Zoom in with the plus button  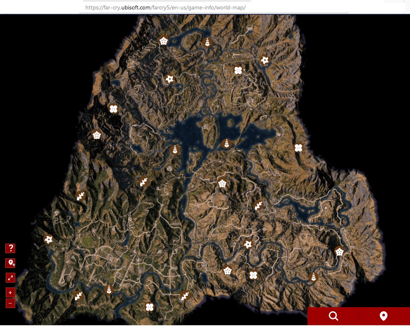[x=11, y=292]
